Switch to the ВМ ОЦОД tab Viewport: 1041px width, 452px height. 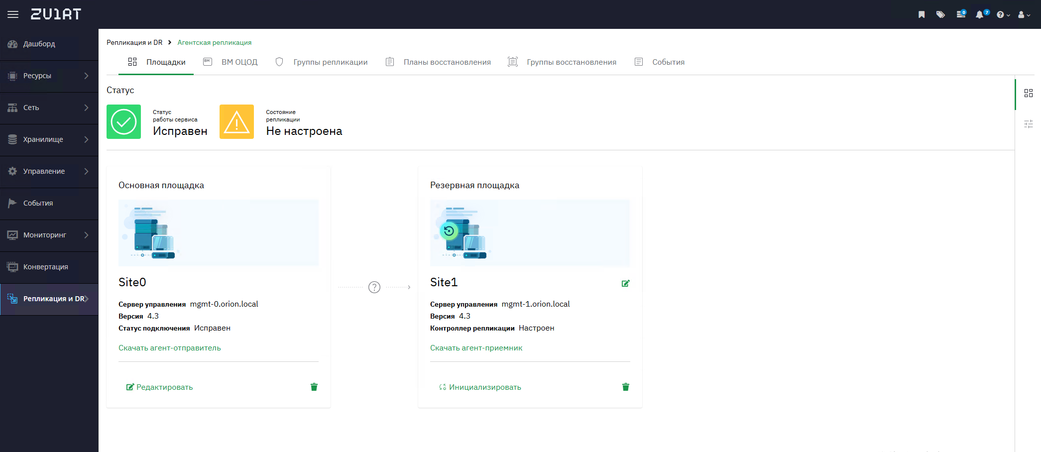[x=231, y=62]
